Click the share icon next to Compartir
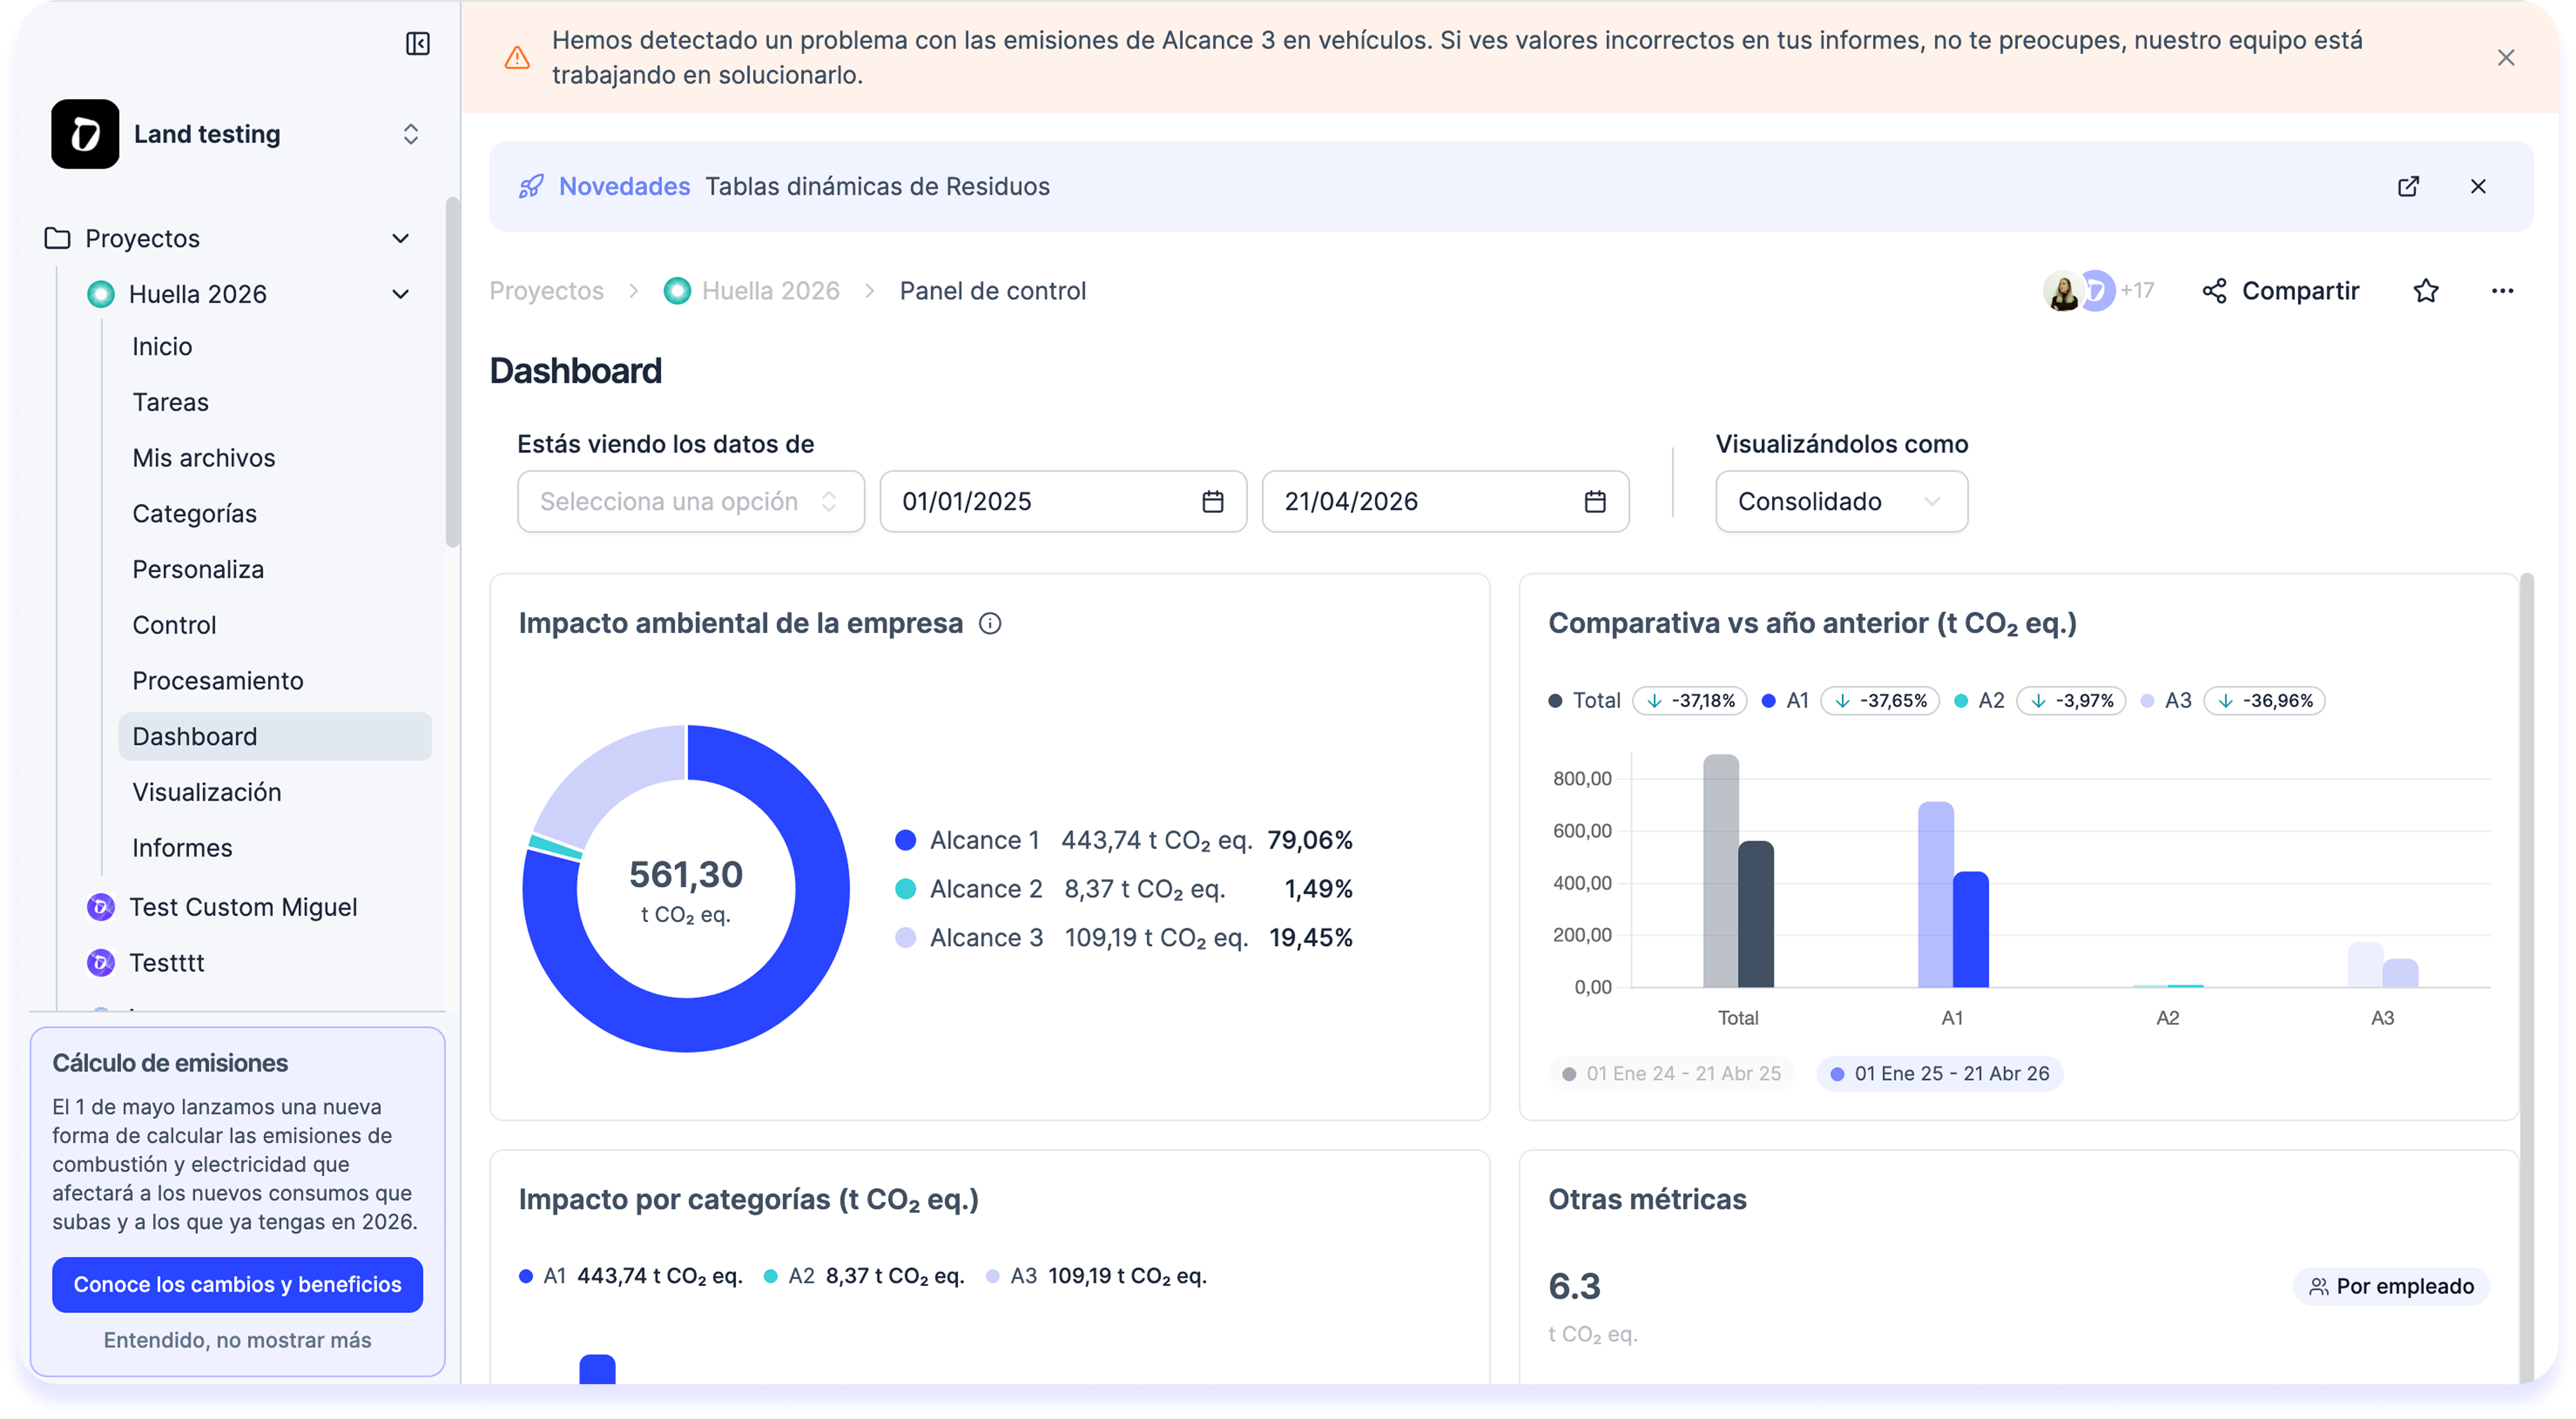This screenshot has width=2576, height=1419. [2215, 291]
